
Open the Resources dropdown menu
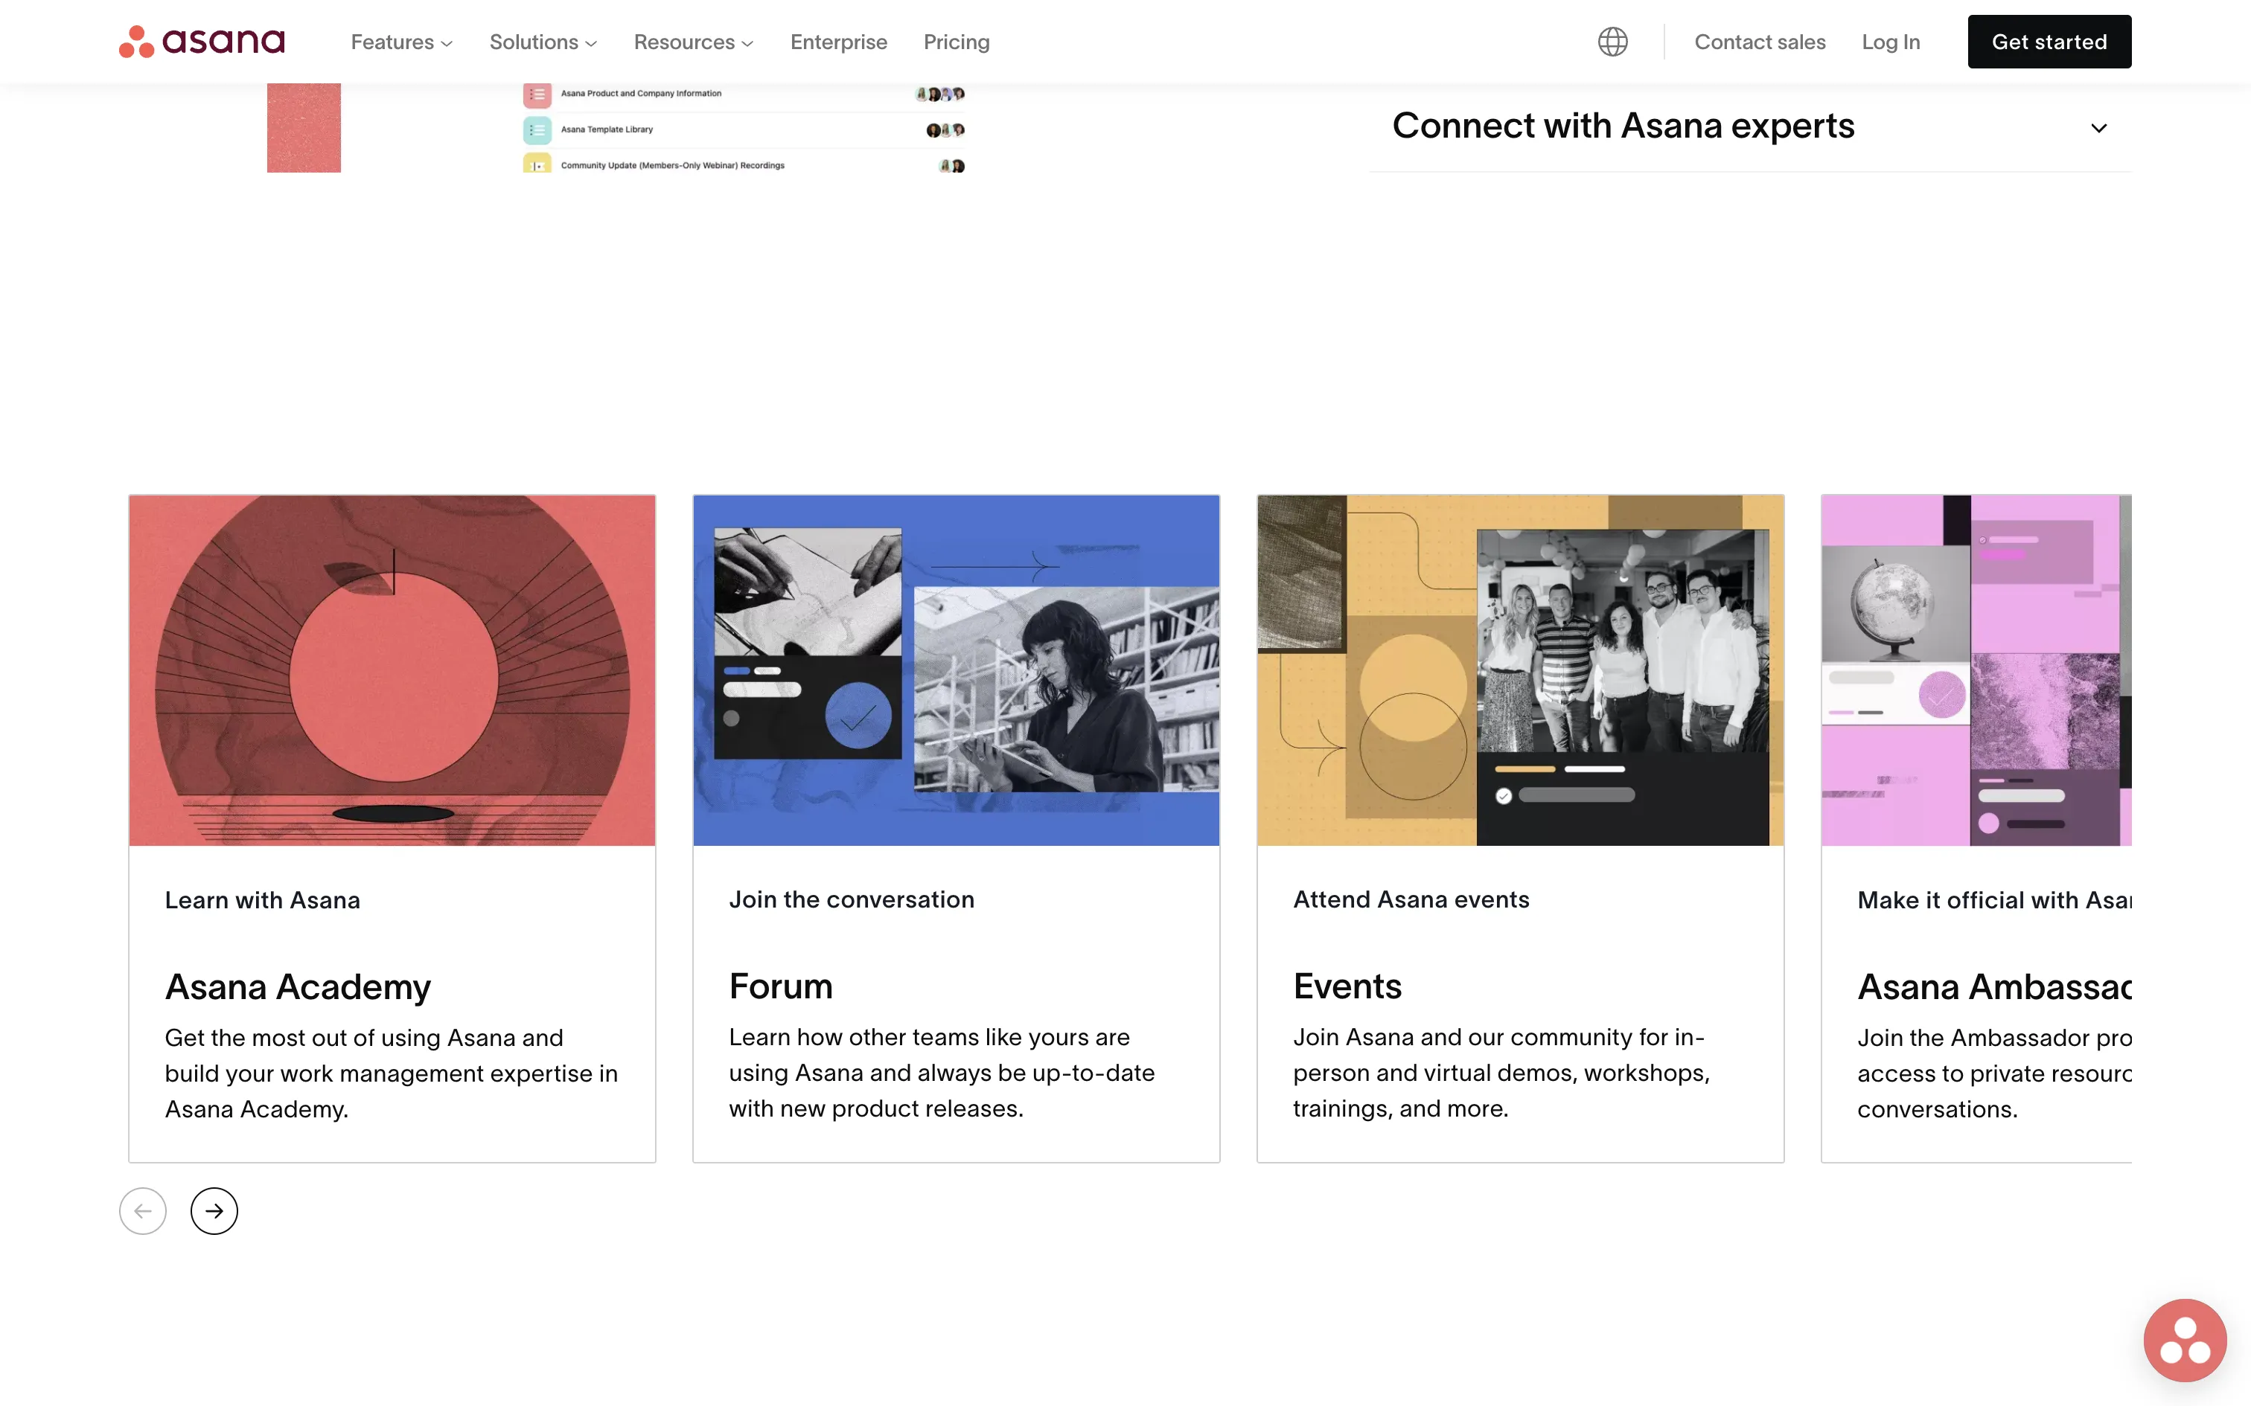[693, 42]
